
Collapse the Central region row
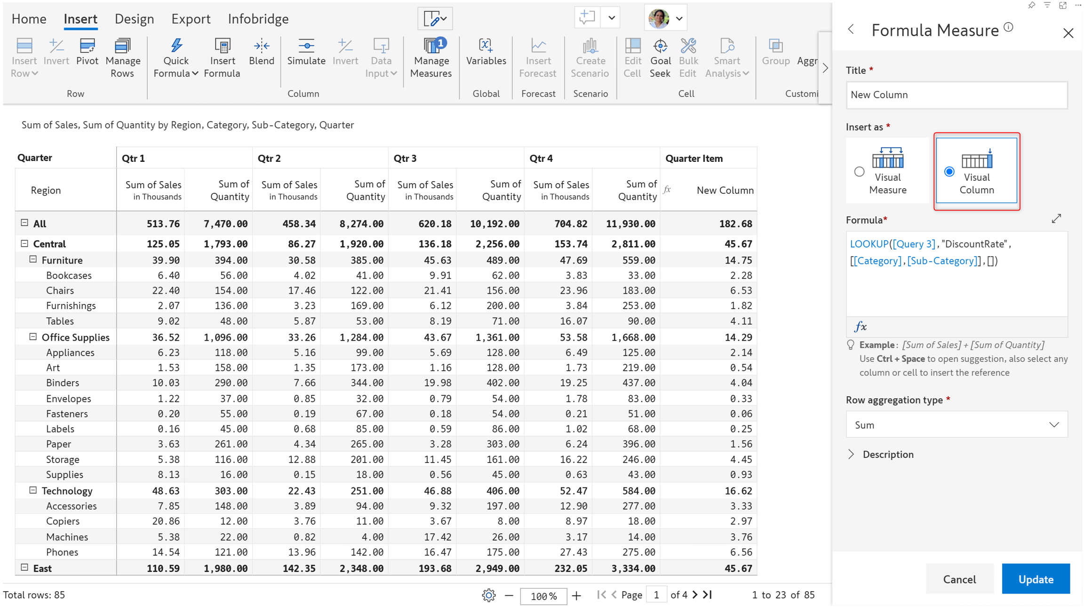click(x=24, y=244)
